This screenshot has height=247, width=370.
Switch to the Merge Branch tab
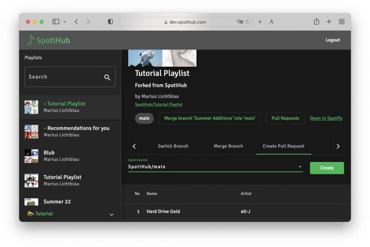228,146
